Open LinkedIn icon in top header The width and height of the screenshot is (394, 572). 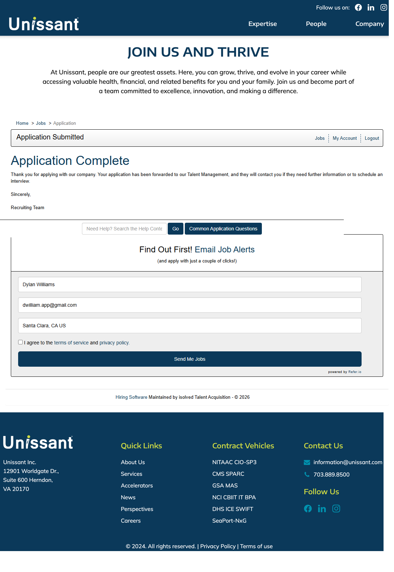371,8
